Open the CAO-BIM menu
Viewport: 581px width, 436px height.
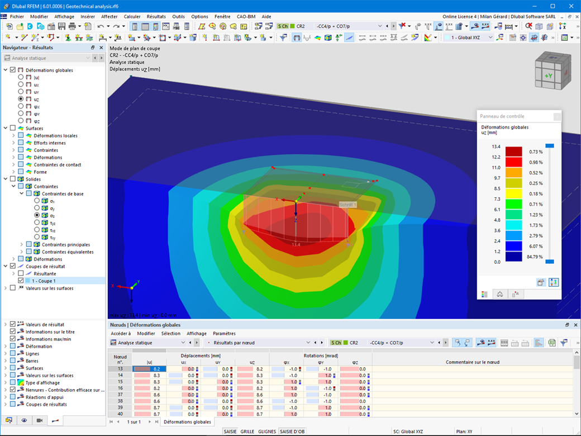[x=246, y=17]
